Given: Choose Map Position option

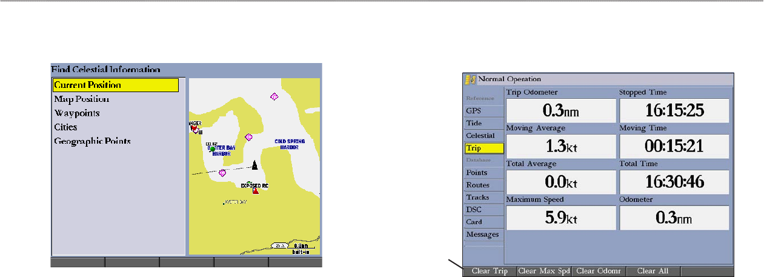Looking at the screenshot, I should click(x=81, y=99).
